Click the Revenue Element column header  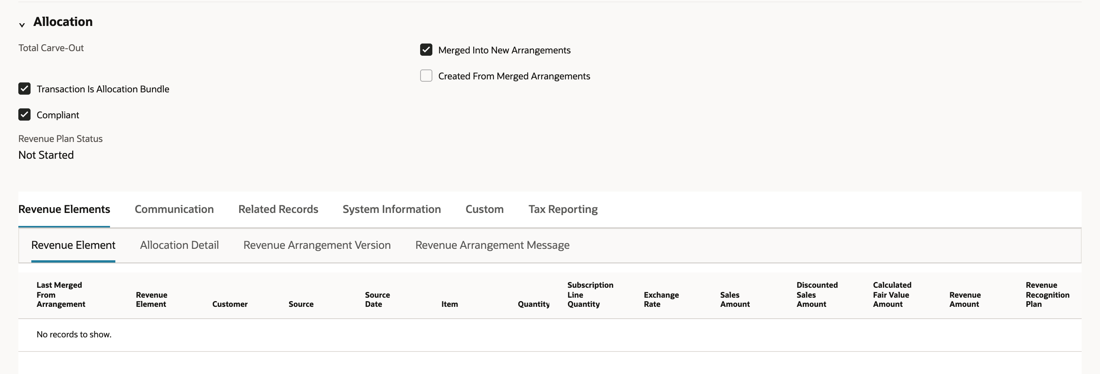pos(152,299)
